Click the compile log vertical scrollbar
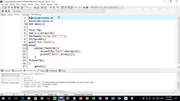This screenshot has height=101, width=180. click(178, 81)
